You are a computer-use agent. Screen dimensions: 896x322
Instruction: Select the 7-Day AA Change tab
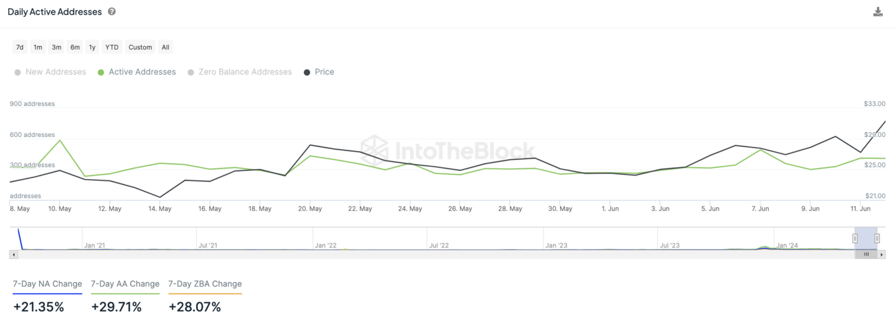pyautogui.click(x=125, y=284)
